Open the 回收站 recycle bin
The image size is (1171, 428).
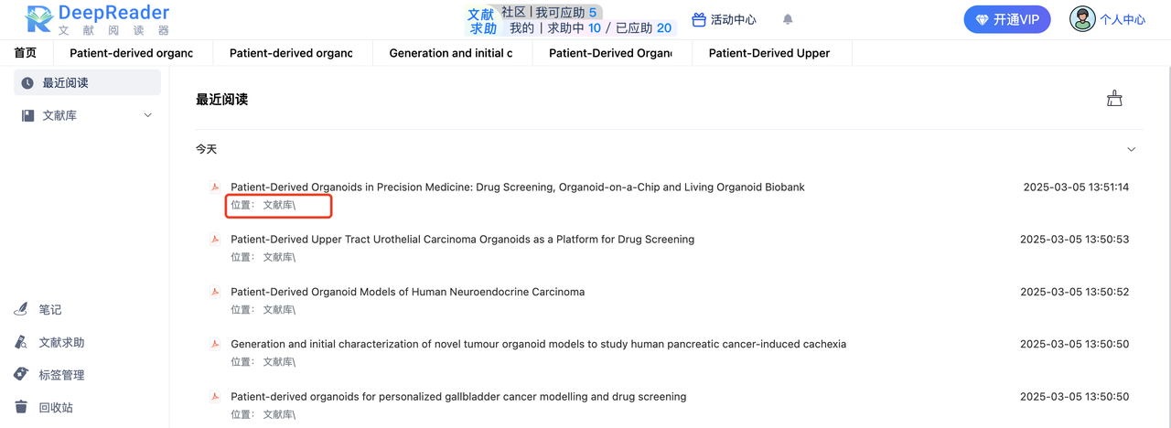pyautogui.click(x=56, y=408)
